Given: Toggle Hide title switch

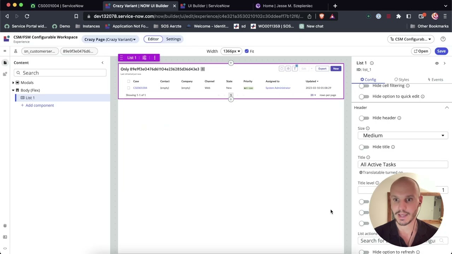Looking at the screenshot, I should (364, 147).
